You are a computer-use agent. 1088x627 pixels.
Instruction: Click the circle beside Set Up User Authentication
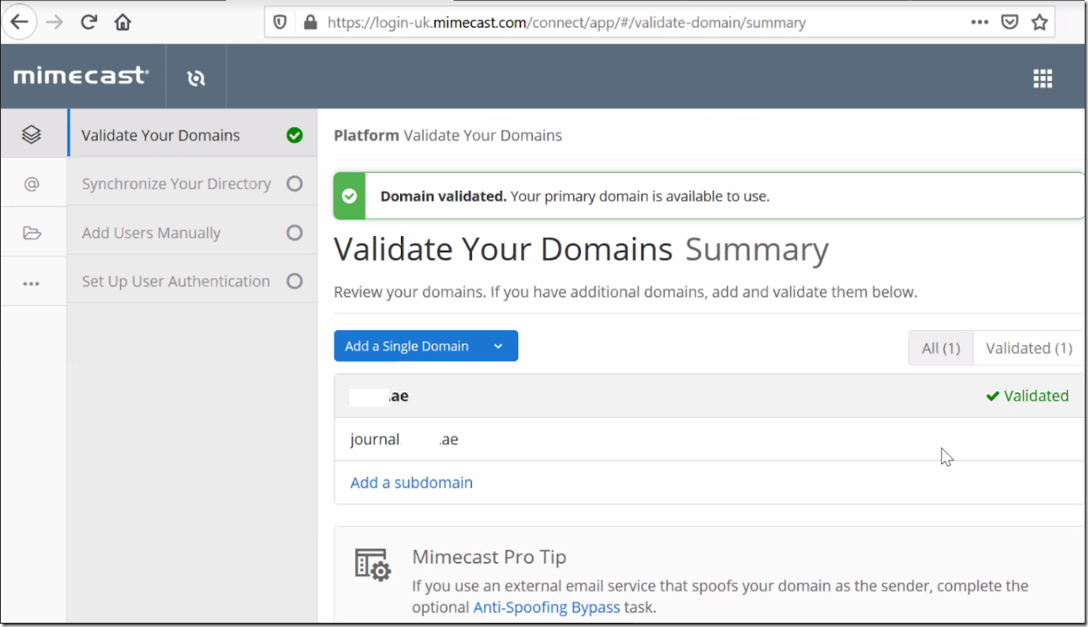point(295,281)
